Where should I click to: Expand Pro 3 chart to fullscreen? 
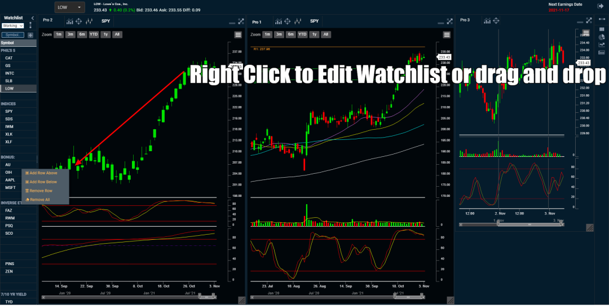click(589, 20)
